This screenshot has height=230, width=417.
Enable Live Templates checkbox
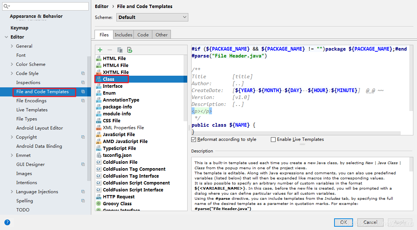coord(273,139)
